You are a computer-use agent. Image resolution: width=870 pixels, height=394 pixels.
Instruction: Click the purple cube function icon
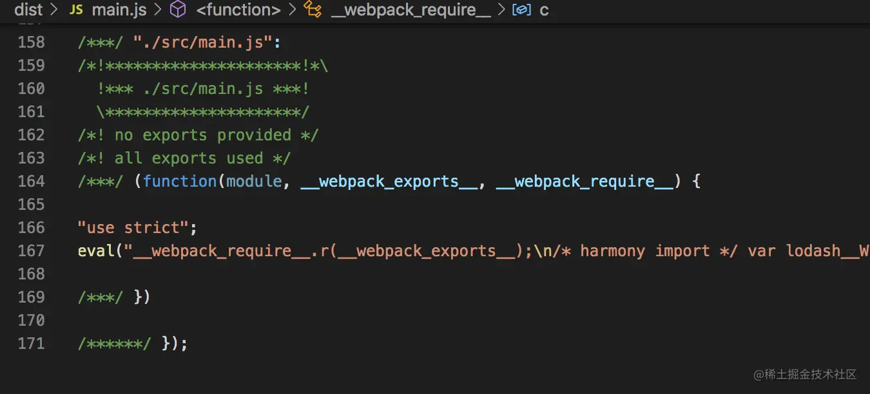(178, 10)
